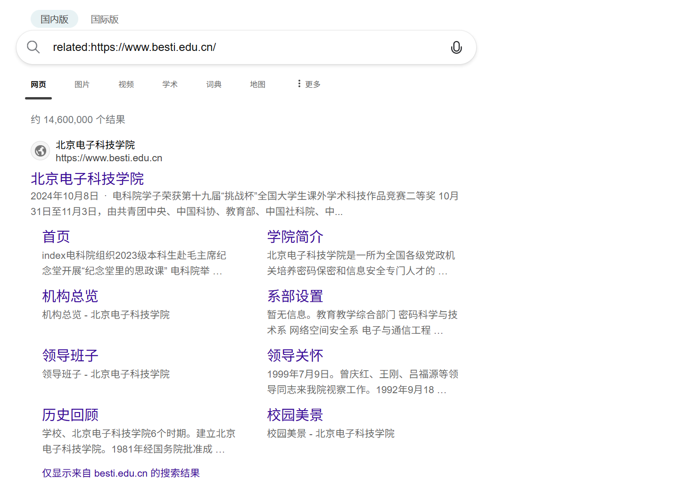Open the 校园美景 sitelink
The image size is (686, 487).
click(x=295, y=415)
